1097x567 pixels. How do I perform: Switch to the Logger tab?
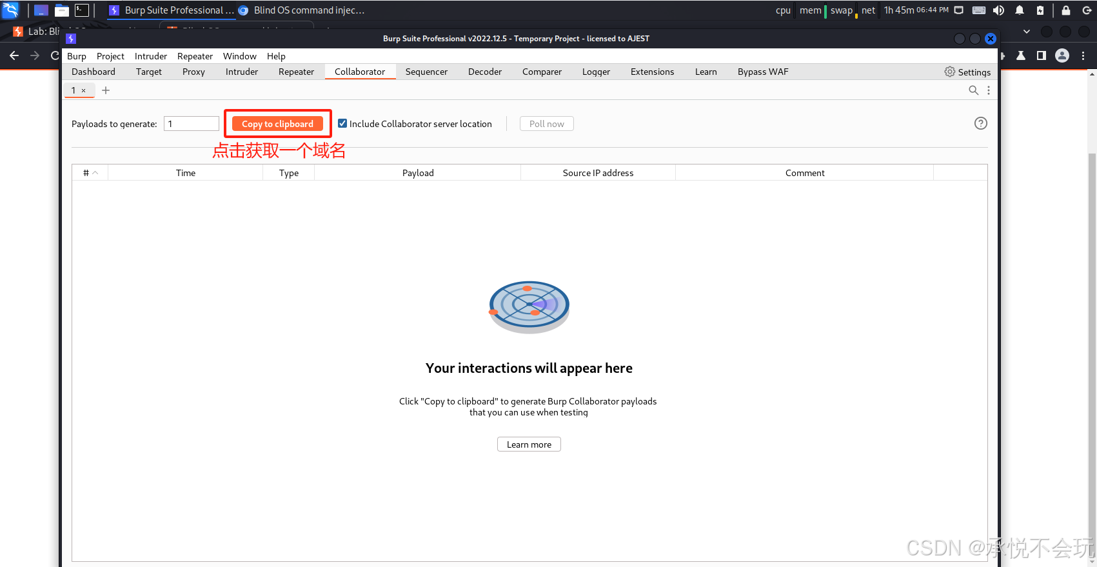(x=596, y=72)
